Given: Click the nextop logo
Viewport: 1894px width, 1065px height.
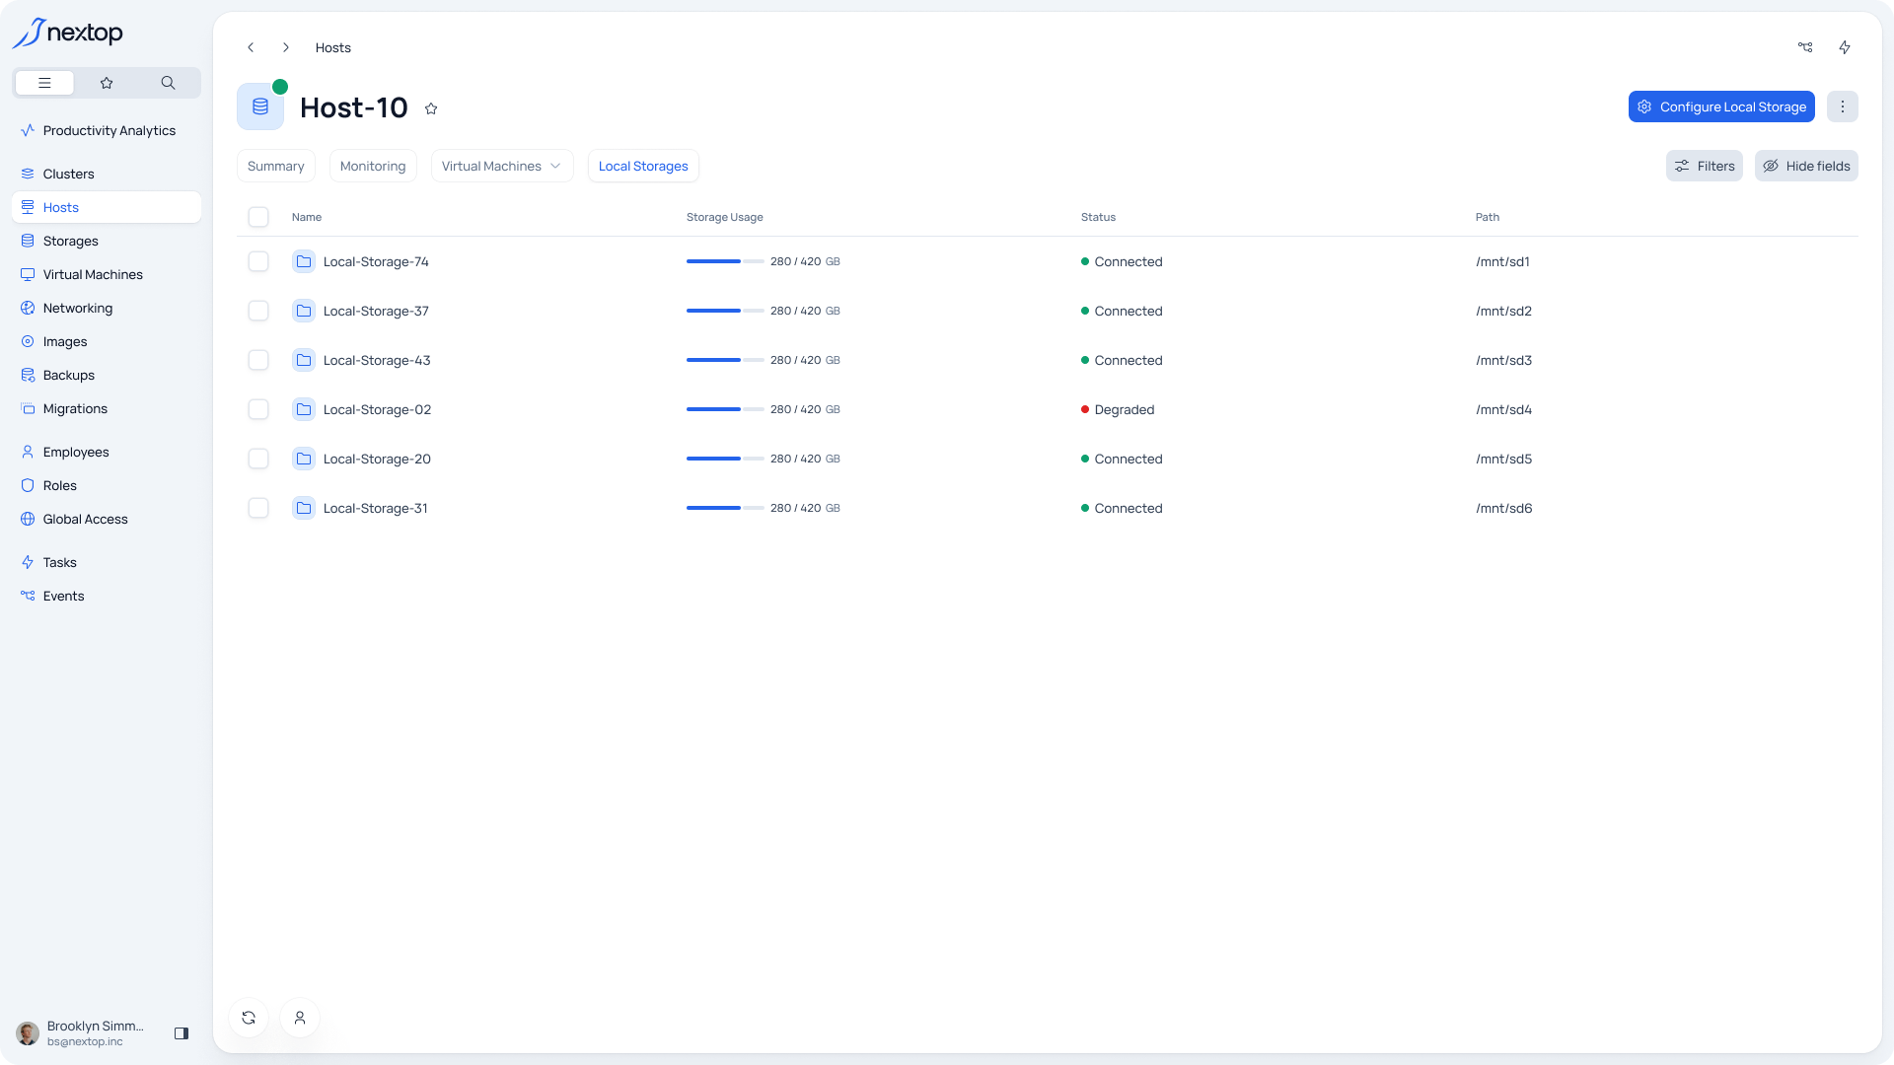Looking at the screenshot, I should 67,33.
